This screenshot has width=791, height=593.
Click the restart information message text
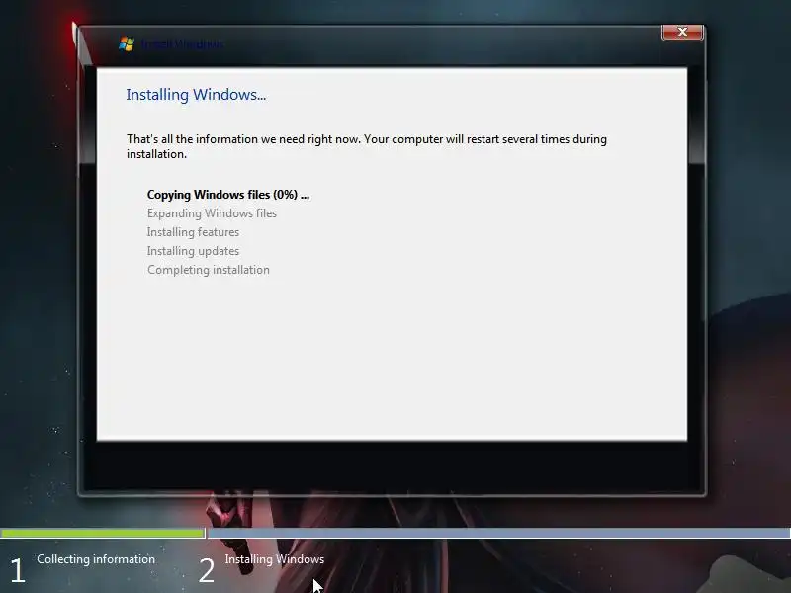[367, 146]
